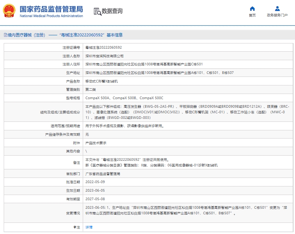
Task: Click the 产品名称 row label
Action: [73, 81]
